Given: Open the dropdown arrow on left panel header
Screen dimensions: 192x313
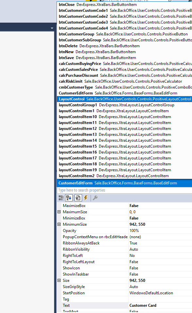Looking at the screenshot, I should [x=52, y=28].
